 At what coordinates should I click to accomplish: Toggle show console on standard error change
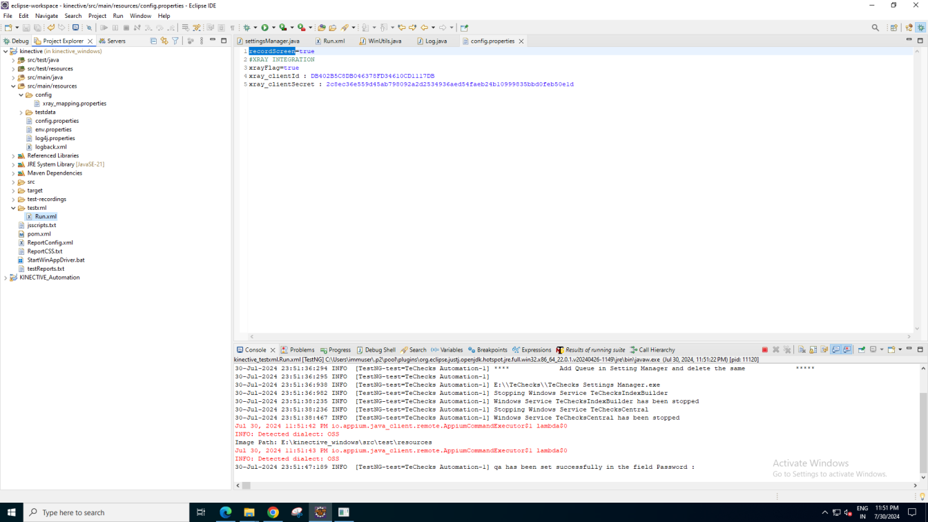tap(847, 350)
